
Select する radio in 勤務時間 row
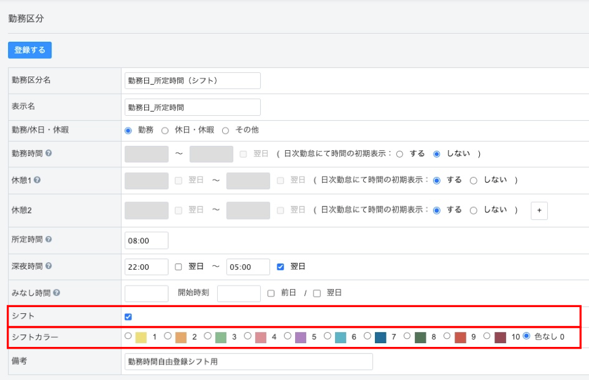coord(400,154)
